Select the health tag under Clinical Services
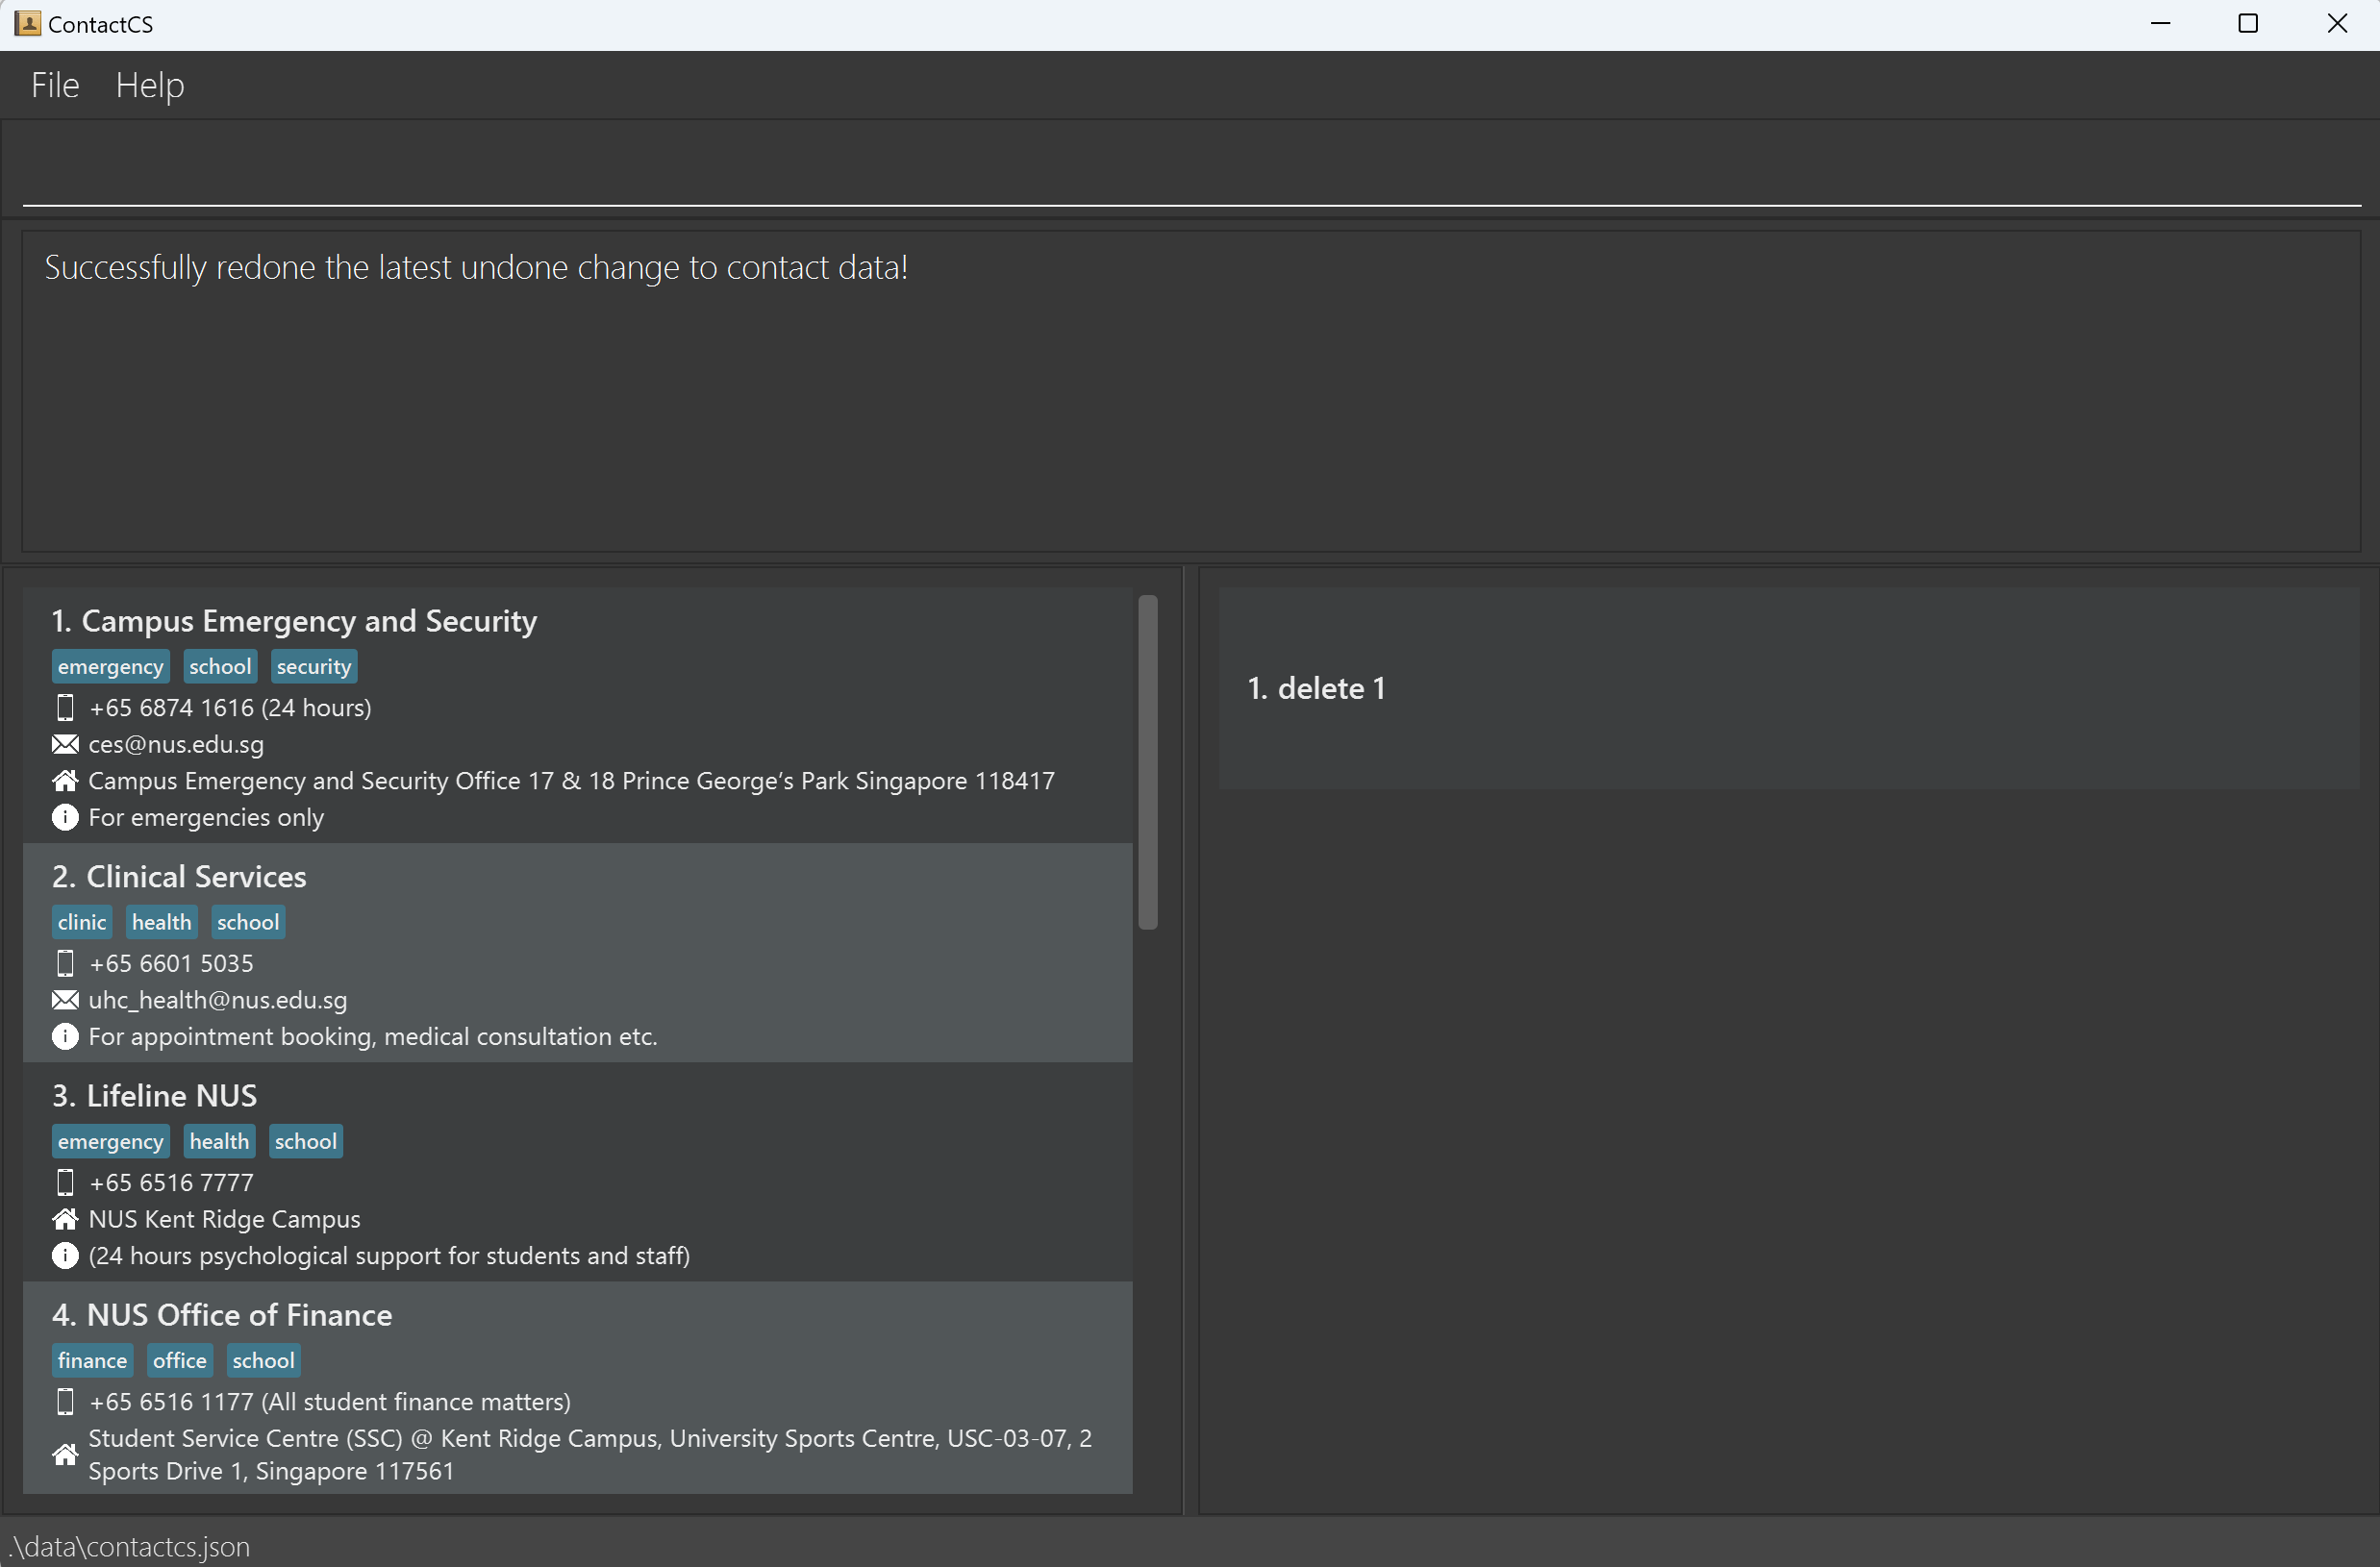 161,922
